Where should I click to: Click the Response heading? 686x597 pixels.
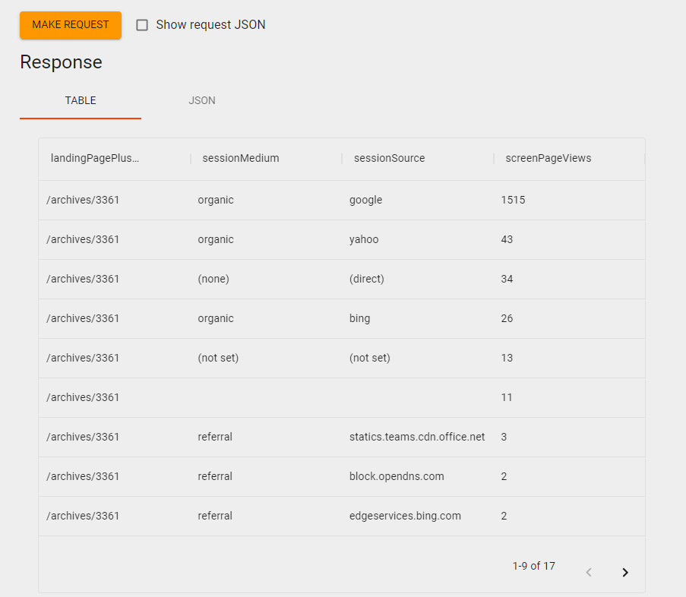click(x=61, y=62)
